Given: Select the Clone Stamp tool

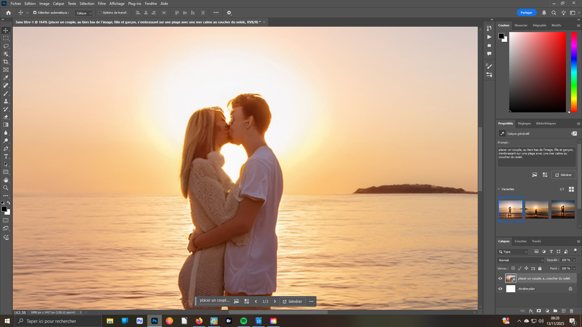Looking at the screenshot, I should pyautogui.click(x=6, y=101).
